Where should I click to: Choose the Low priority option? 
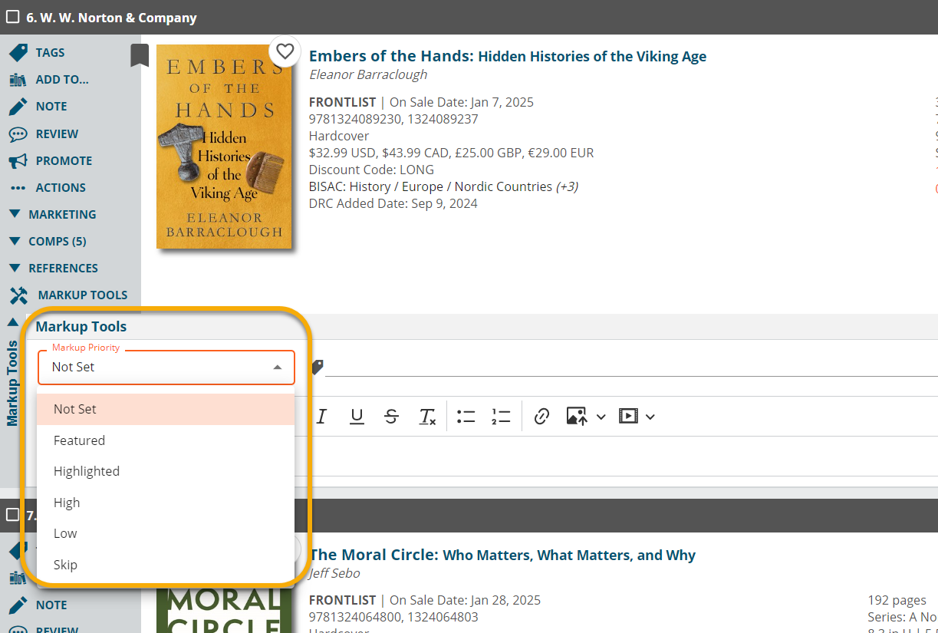[166, 533]
